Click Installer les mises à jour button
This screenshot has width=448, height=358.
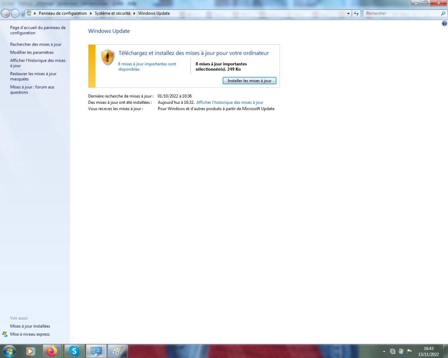250,81
